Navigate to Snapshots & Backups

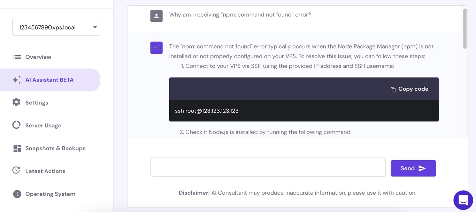coord(55,148)
